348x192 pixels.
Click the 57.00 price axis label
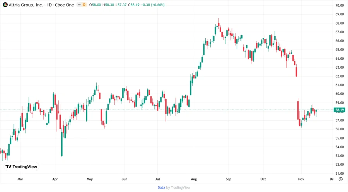tap(339, 120)
